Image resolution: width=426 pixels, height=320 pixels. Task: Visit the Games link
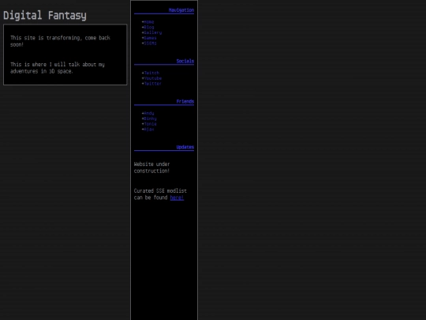[x=150, y=38]
